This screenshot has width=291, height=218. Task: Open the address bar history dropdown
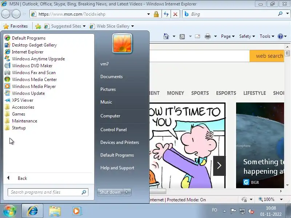coord(148,14)
